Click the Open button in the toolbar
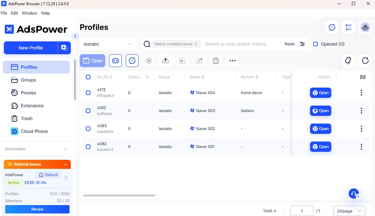The height and width of the screenshot is (216, 375). click(93, 61)
